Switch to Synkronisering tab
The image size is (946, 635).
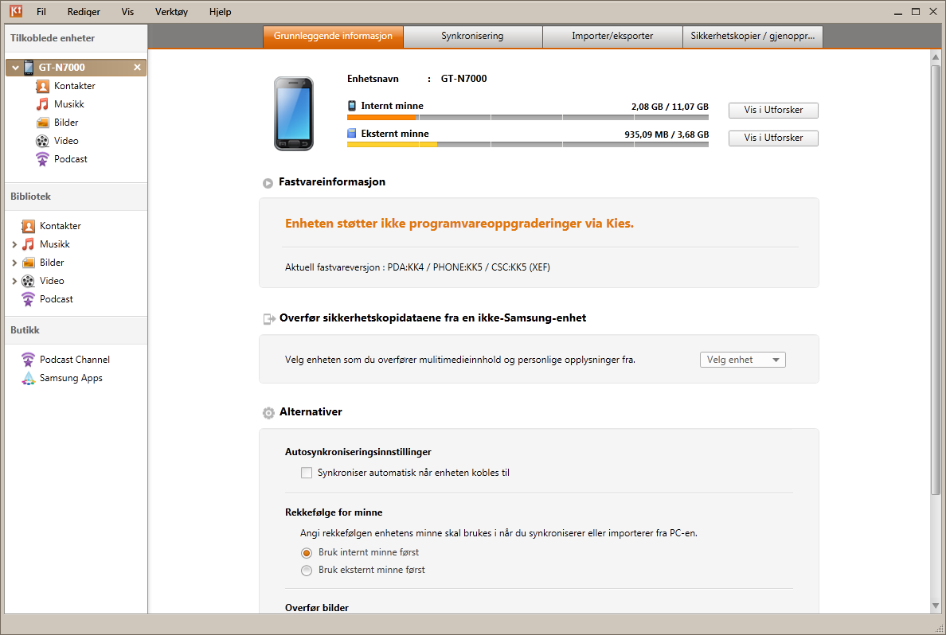click(x=472, y=36)
